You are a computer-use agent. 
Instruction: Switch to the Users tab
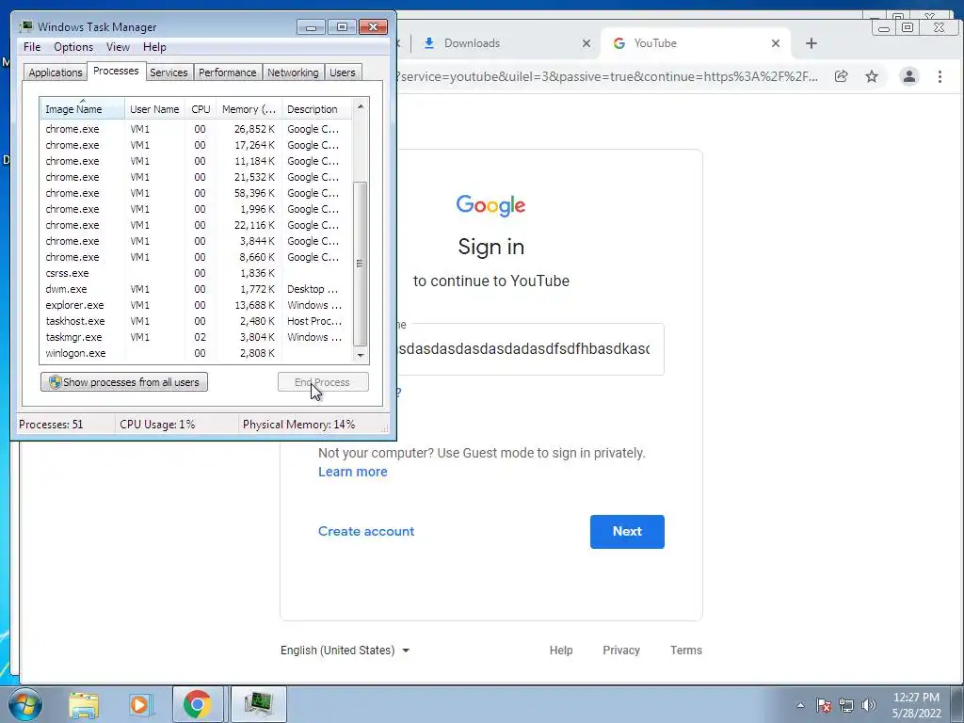(343, 72)
